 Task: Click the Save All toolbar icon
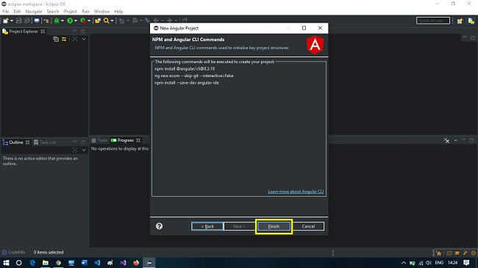pos(26,21)
